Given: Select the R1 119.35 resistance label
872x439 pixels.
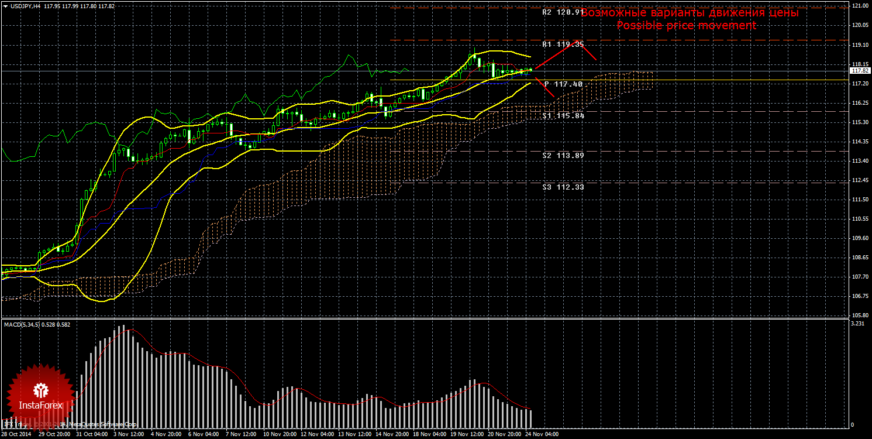Looking at the screenshot, I should point(562,44).
